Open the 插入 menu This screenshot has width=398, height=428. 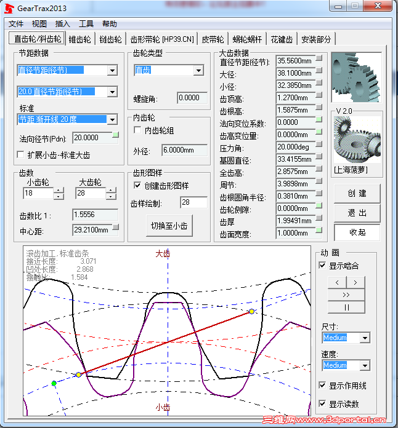point(63,24)
